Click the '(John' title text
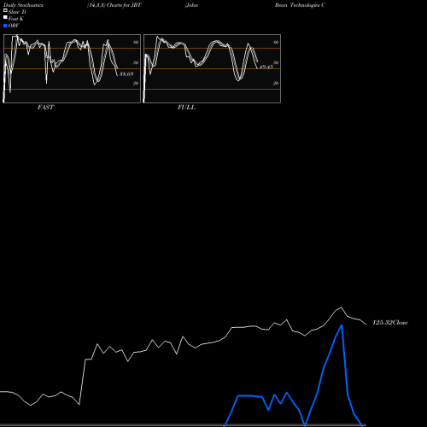 [191, 5]
